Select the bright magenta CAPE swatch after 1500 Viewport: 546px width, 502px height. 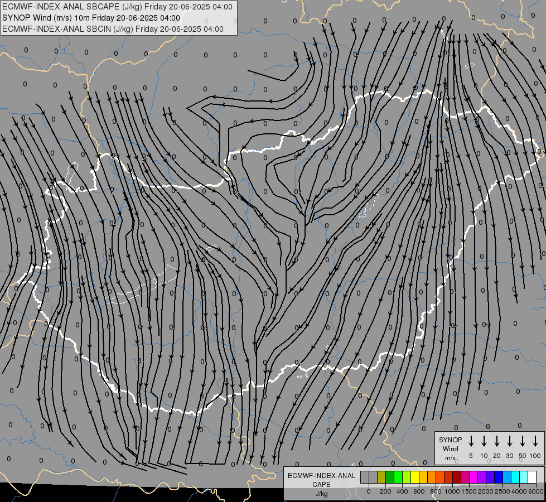pos(473,477)
